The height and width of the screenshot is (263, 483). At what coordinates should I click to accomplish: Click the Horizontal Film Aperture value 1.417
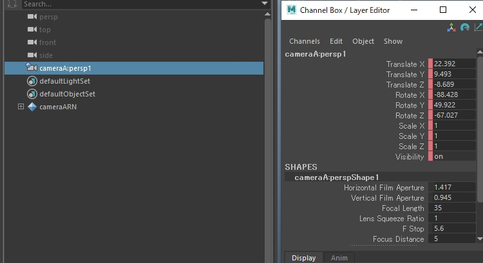452,187
